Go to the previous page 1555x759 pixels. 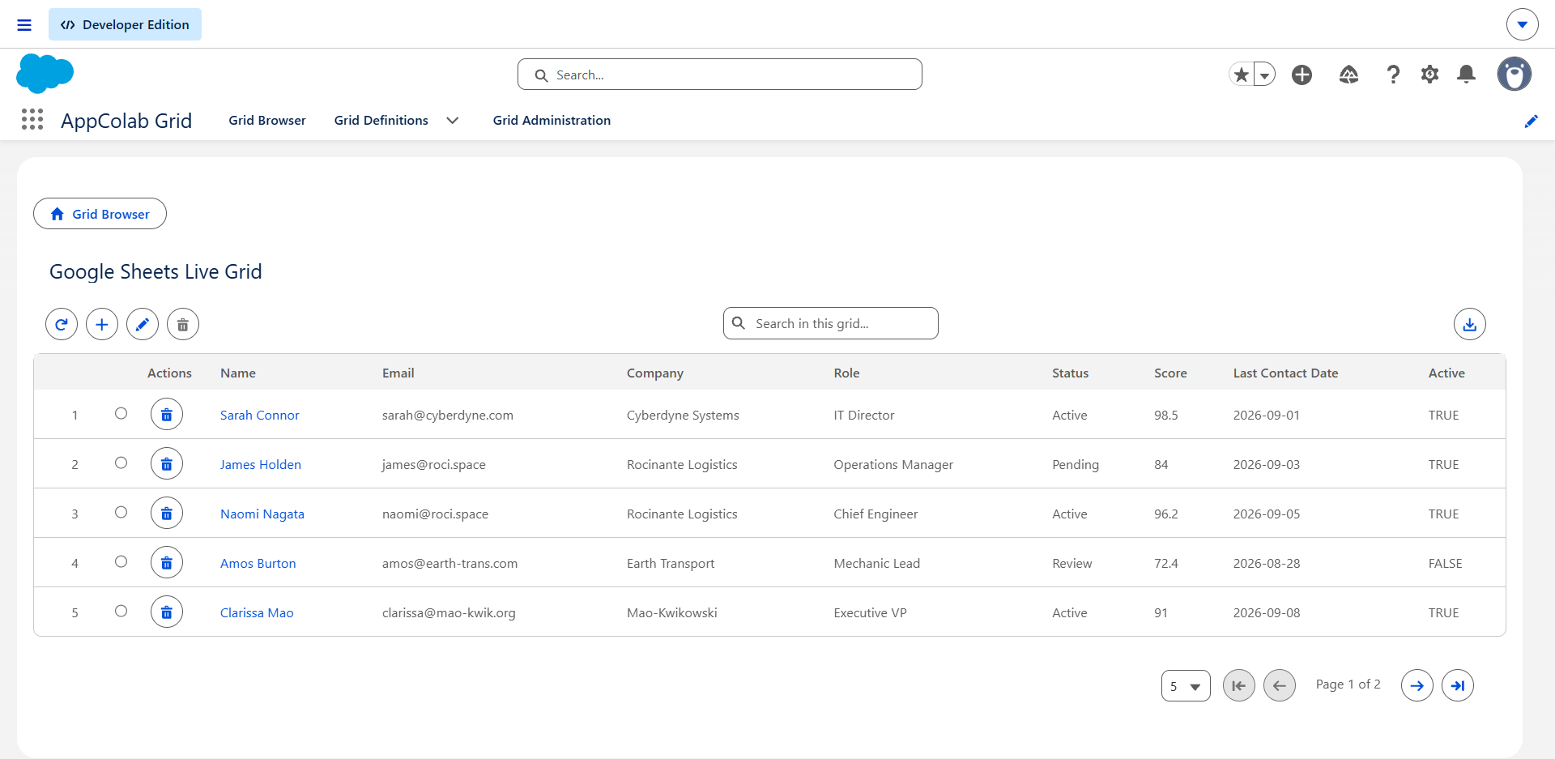pos(1279,685)
